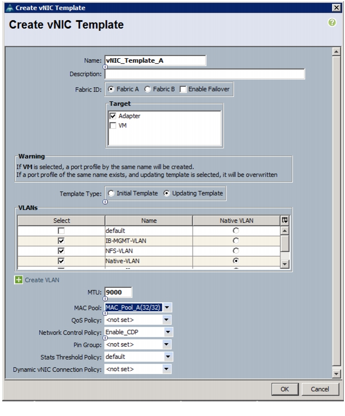
Task: Click the Description input field
Action: (204, 74)
